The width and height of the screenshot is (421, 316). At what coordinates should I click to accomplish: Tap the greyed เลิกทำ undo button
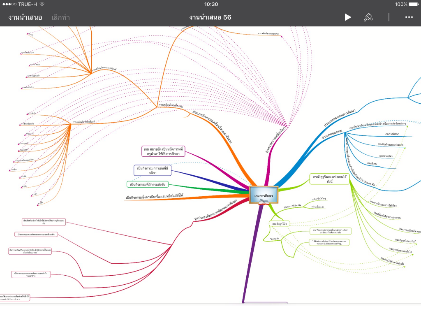61,17
